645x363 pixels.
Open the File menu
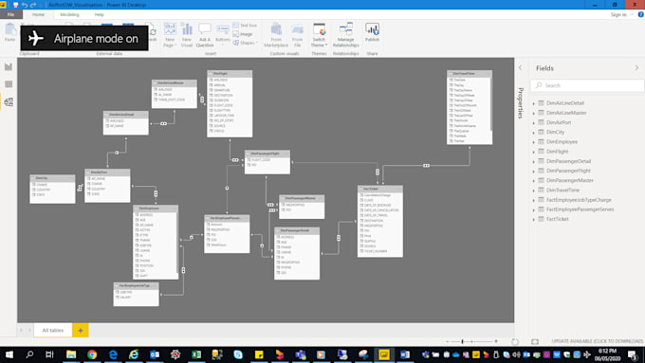click(x=11, y=14)
